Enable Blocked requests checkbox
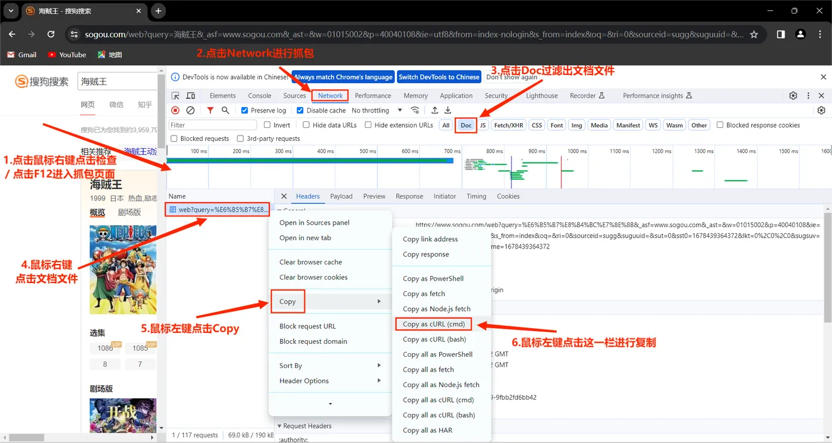 (174, 139)
